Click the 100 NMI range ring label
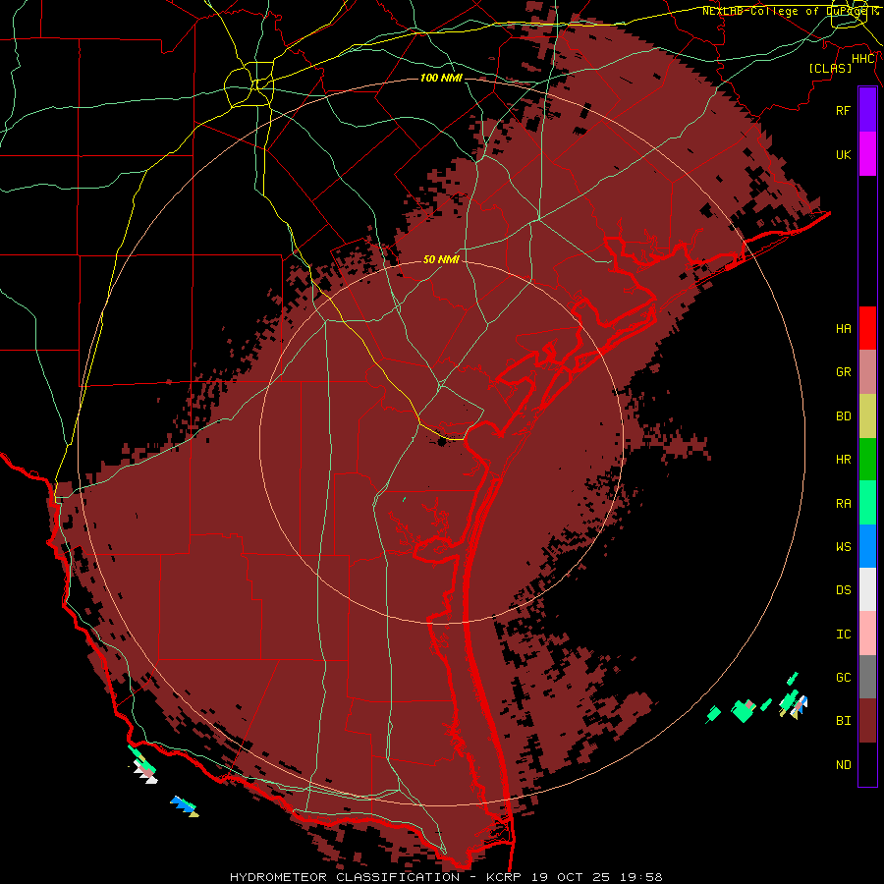 (441, 78)
